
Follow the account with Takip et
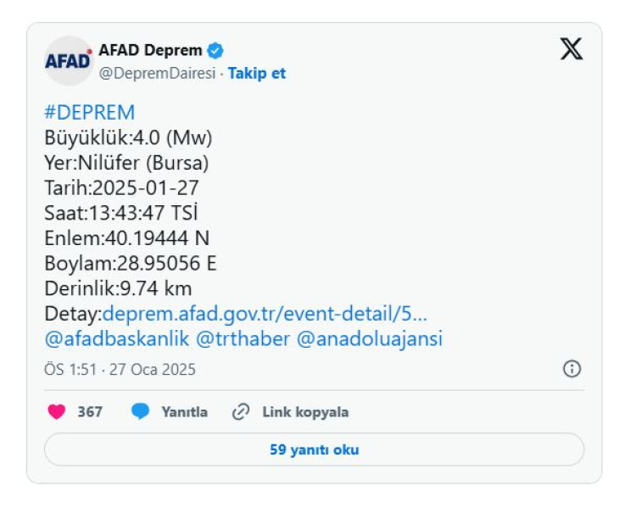(257, 74)
